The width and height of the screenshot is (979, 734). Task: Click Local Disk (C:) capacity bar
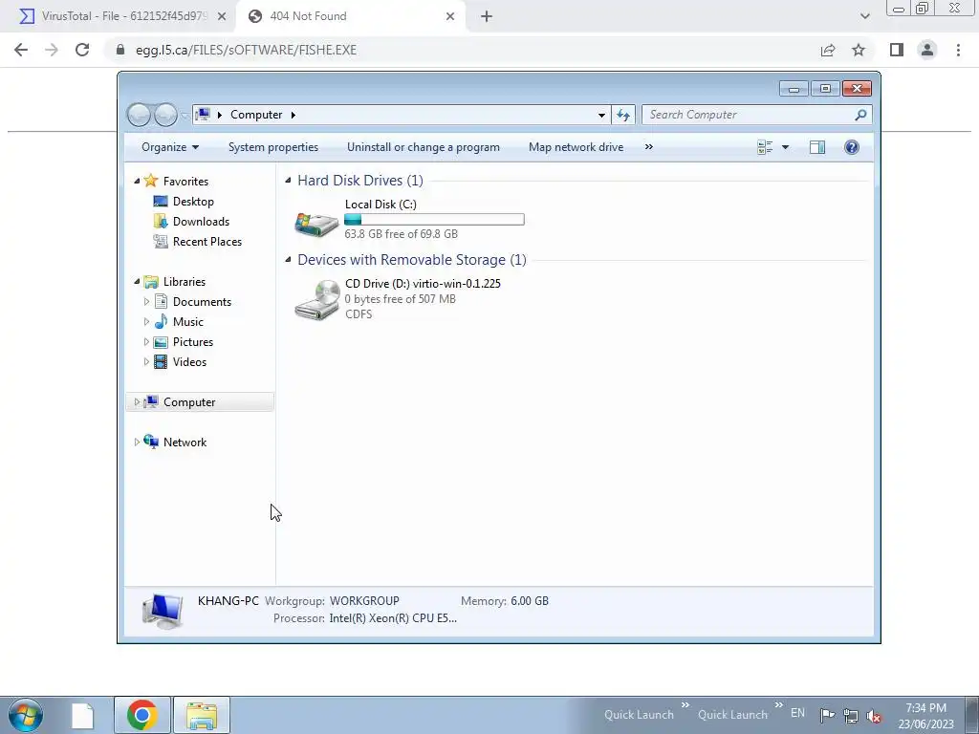click(x=434, y=220)
